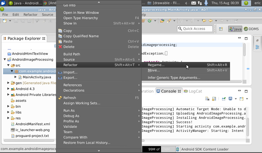Click Display Selected Console icon
The image size is (262, 153).
pos(231,99)
